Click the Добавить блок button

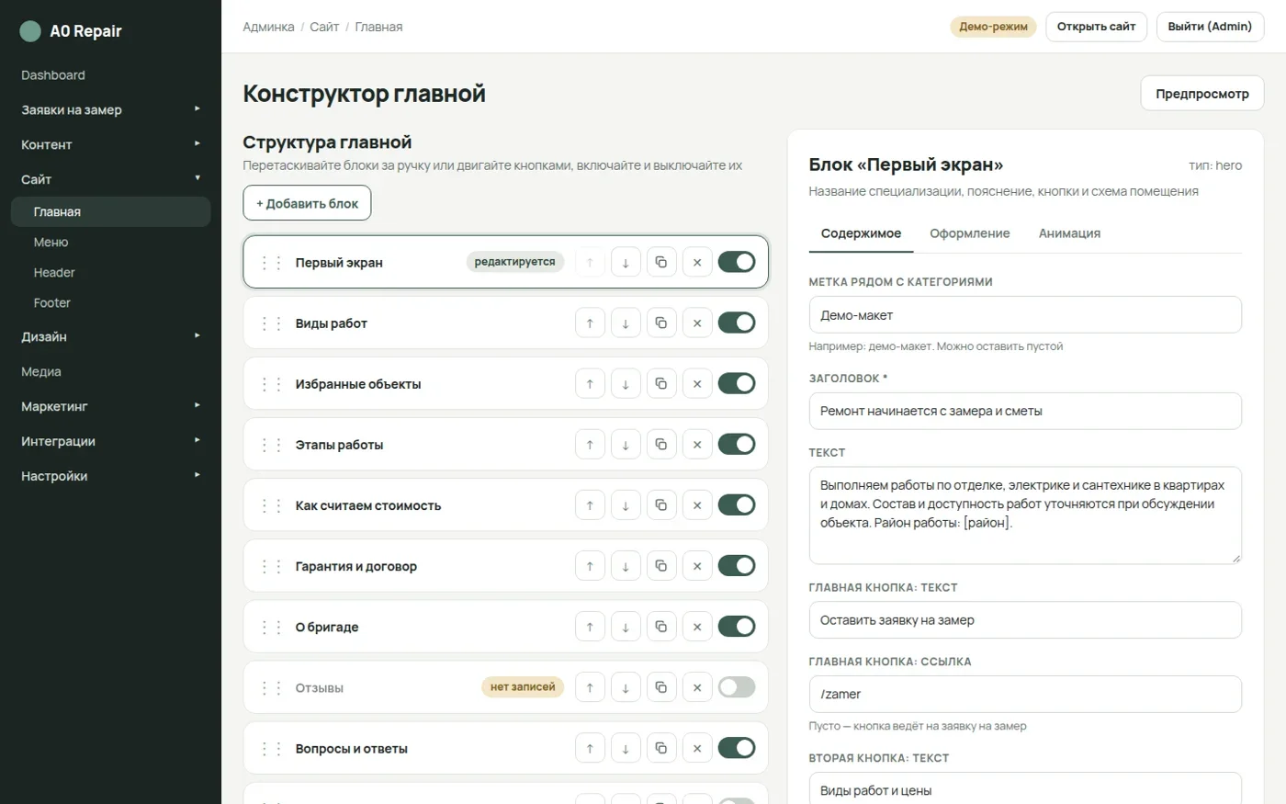[x=307, y=203]
